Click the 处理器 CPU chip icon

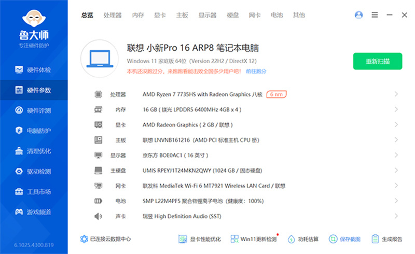(x=98, y=94)
